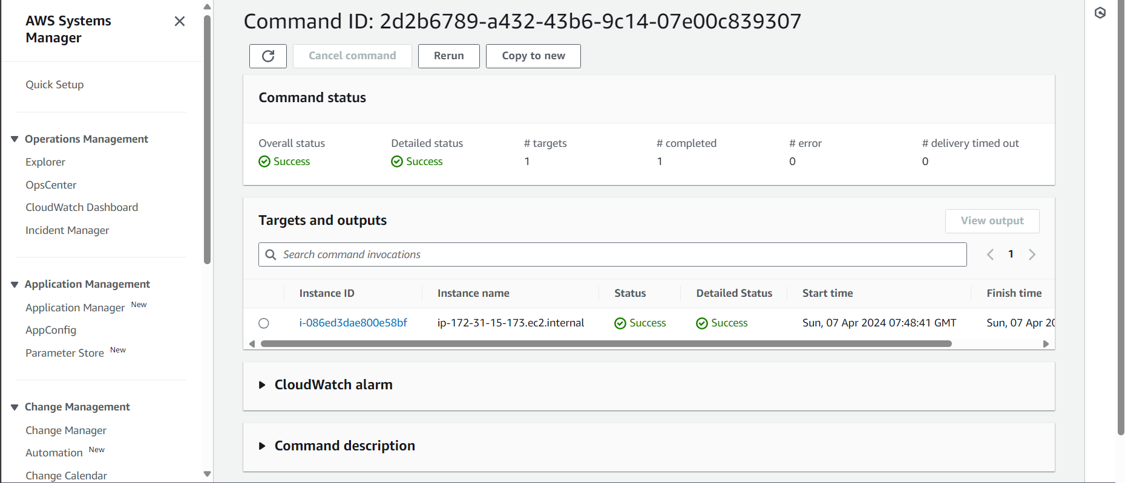Expand the CloudWatch alarm section

tap(262, 385)
